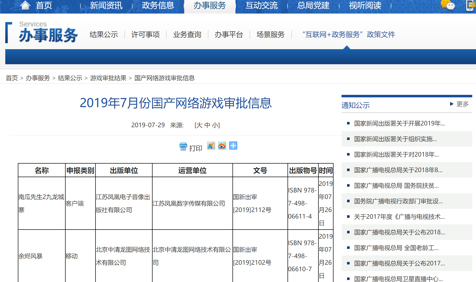Click the 出版单位 table column header
The width and height of the screenshot is (476, 282).
[x=124, y=170]
